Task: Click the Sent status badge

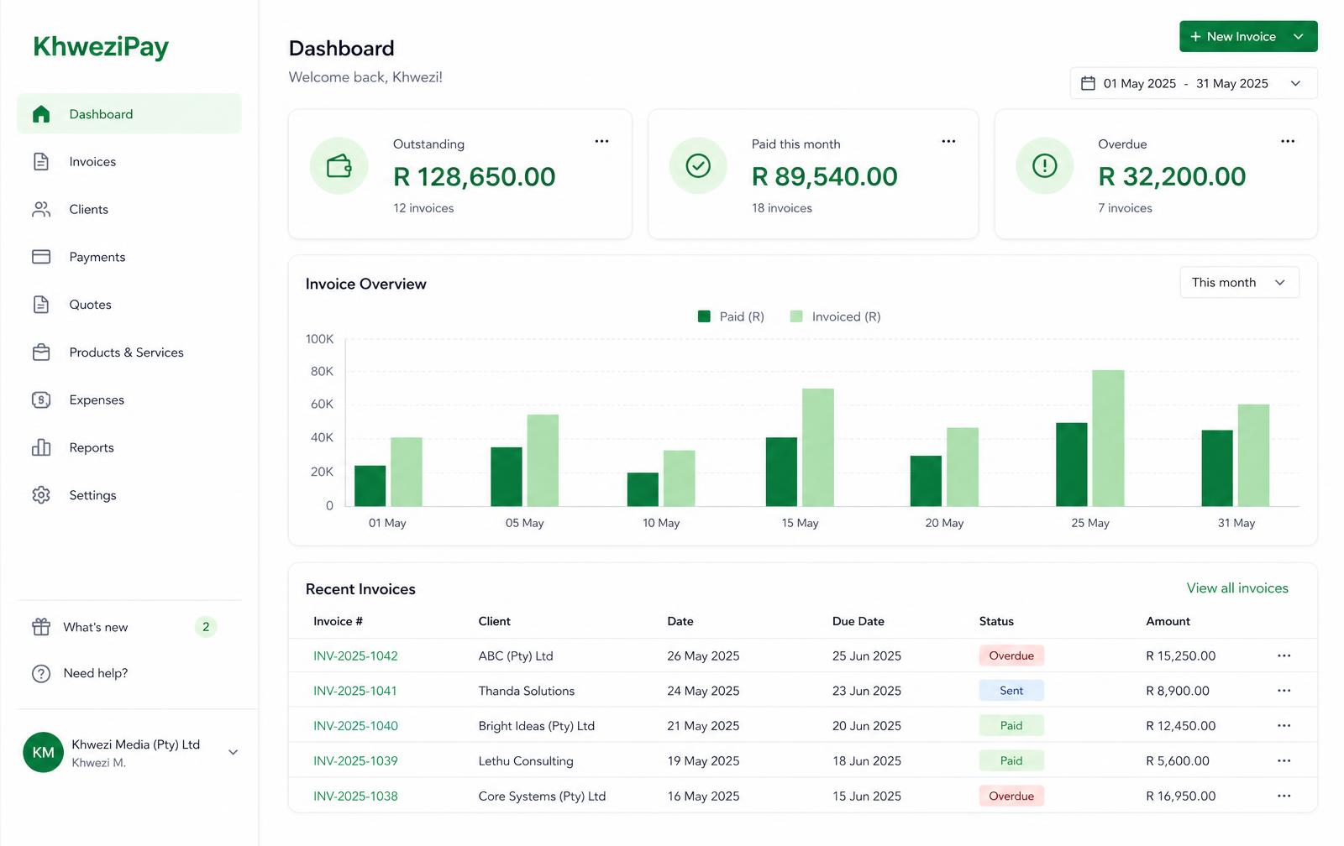Action: coord(1011,691)
